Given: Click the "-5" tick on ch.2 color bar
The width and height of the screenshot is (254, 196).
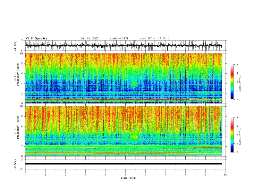Looking at the screenshot, I should [237, 135].
